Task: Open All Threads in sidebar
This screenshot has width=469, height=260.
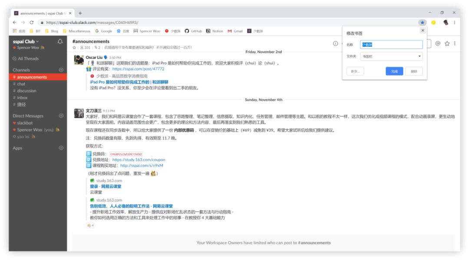Action: [26, 59]
